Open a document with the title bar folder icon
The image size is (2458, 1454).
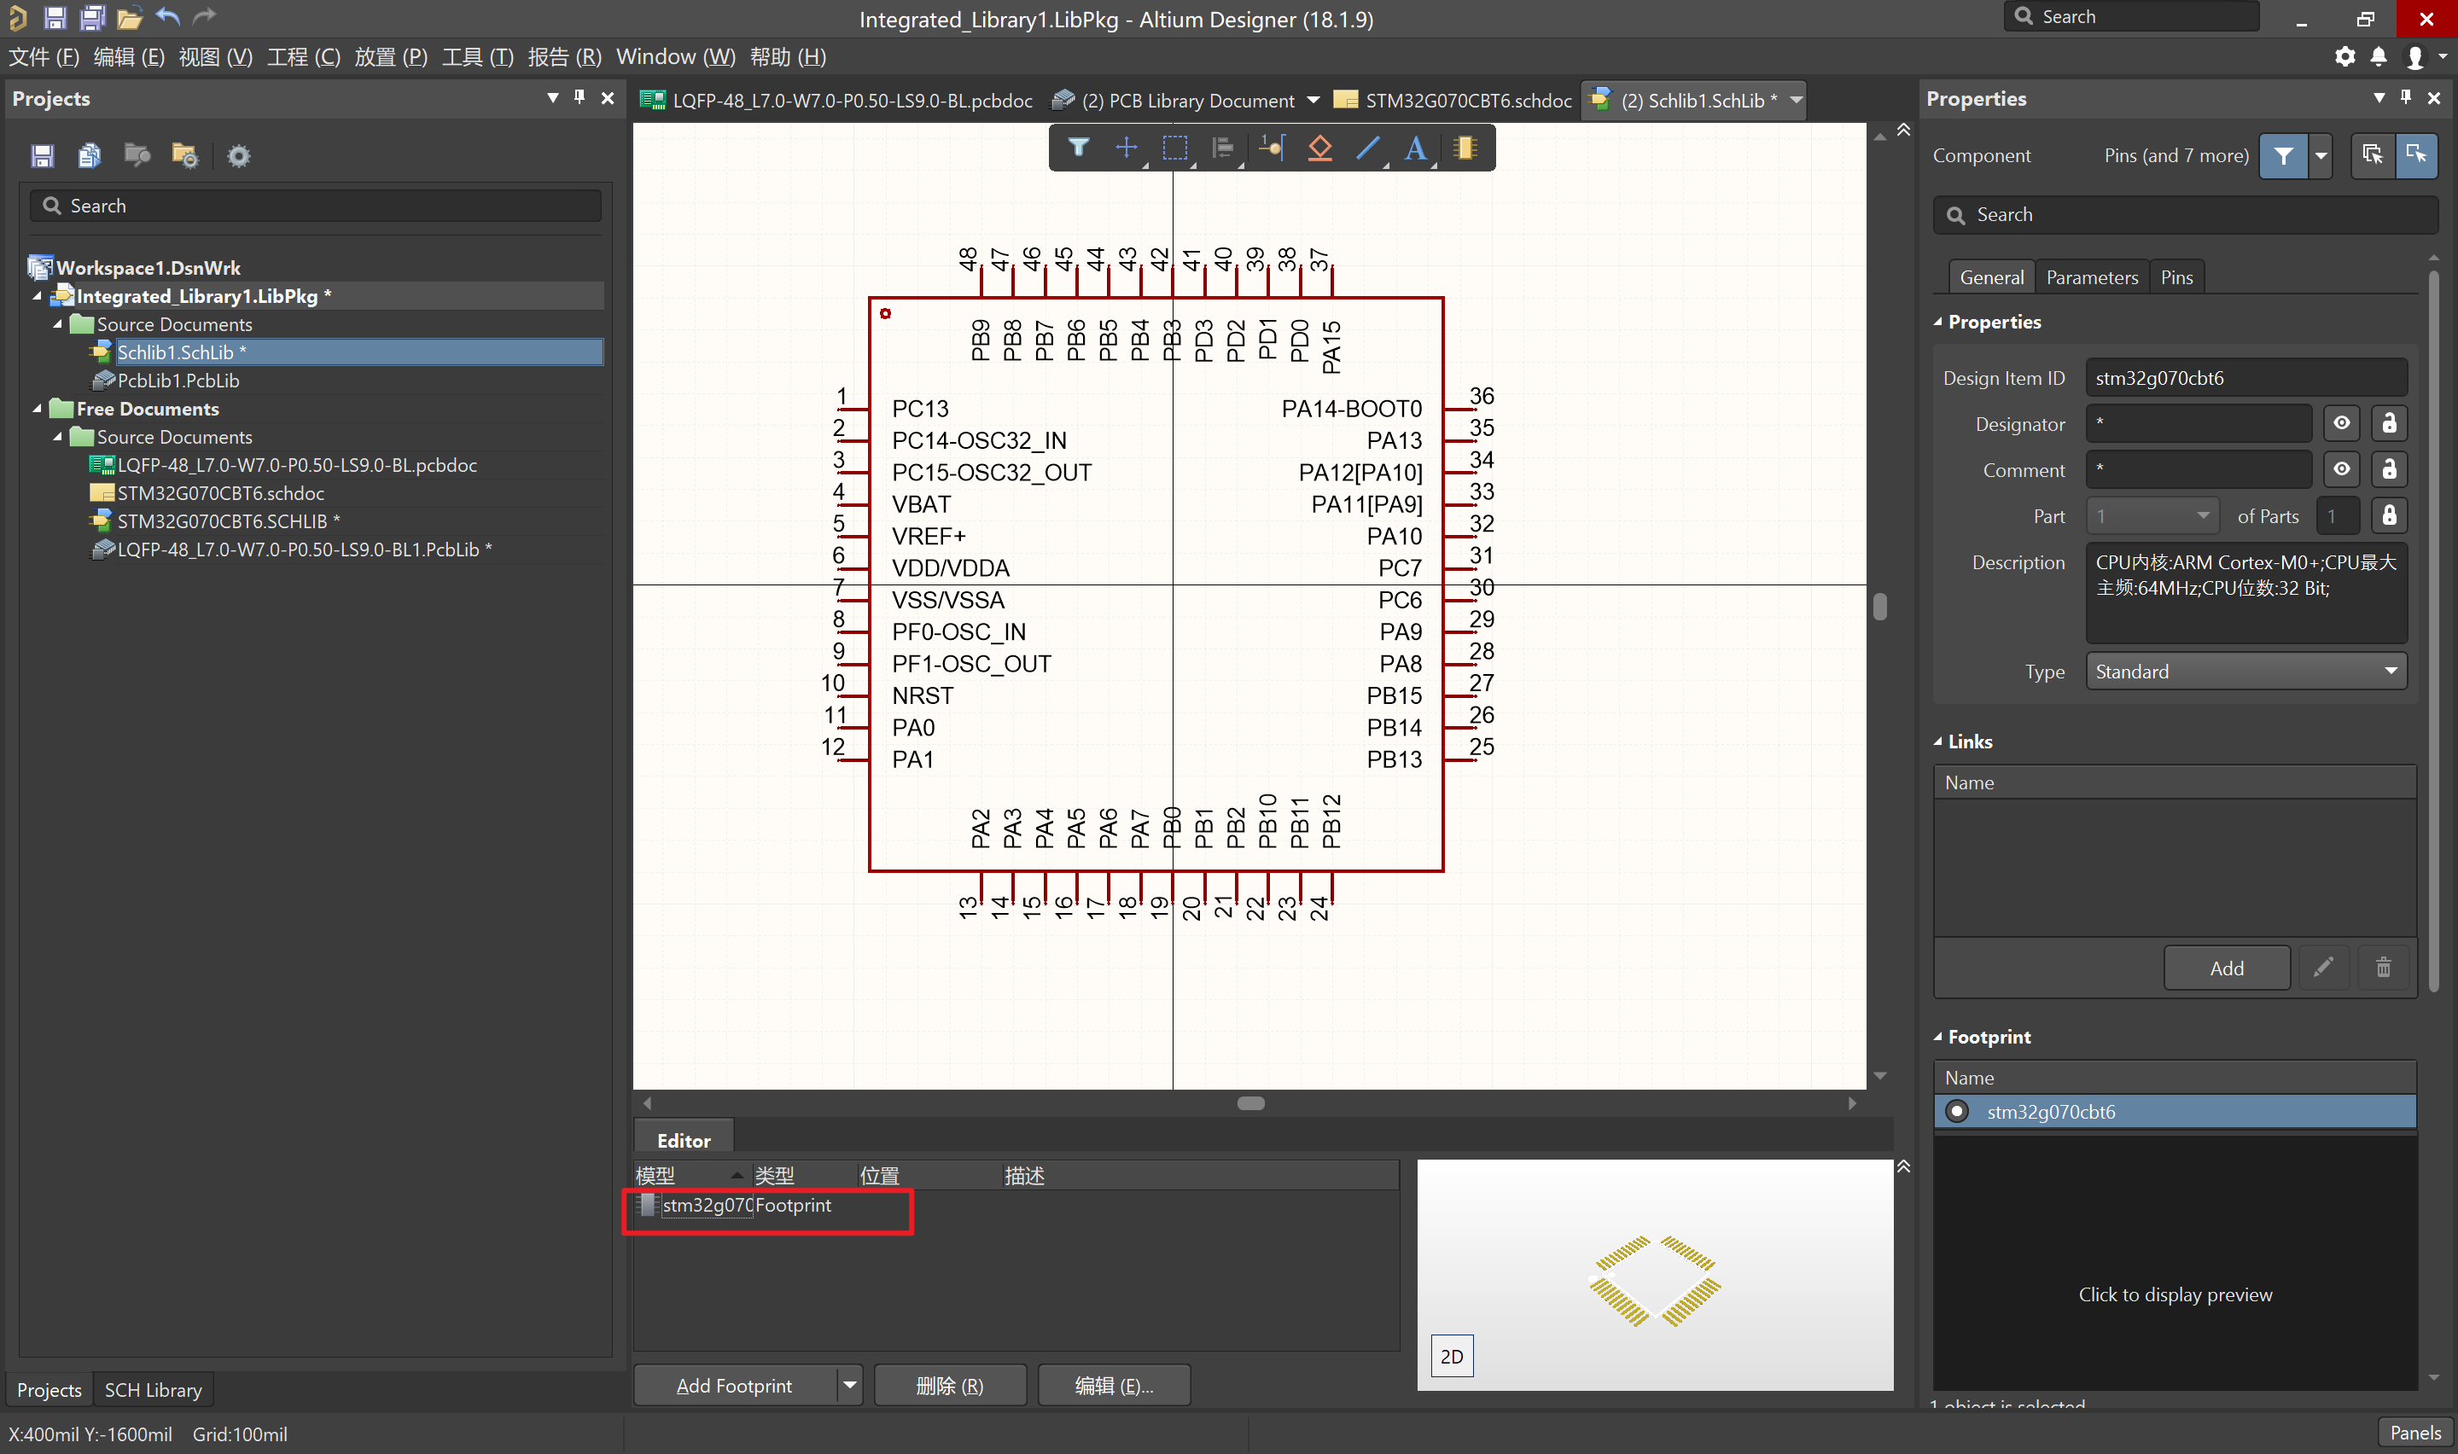[x=130, y=18]
